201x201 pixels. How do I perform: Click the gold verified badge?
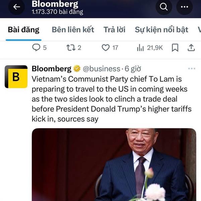coord(77,69)
